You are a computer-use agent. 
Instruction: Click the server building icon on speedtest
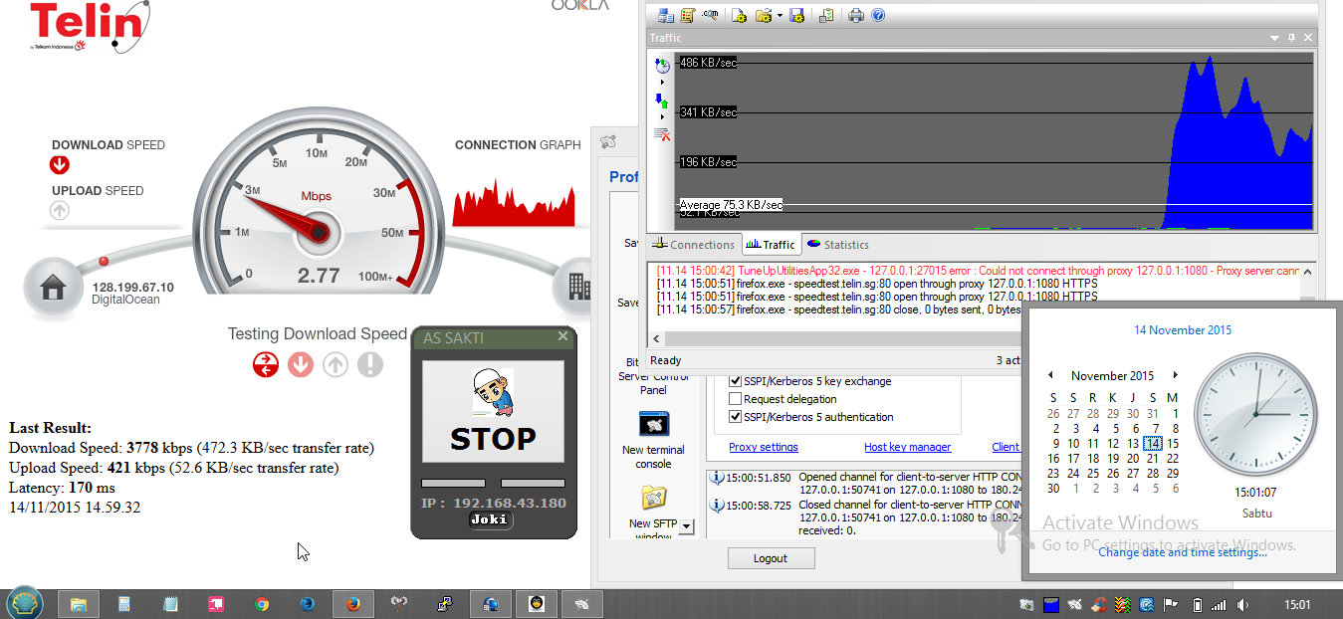pyautogui.click(x=577, y=287)
